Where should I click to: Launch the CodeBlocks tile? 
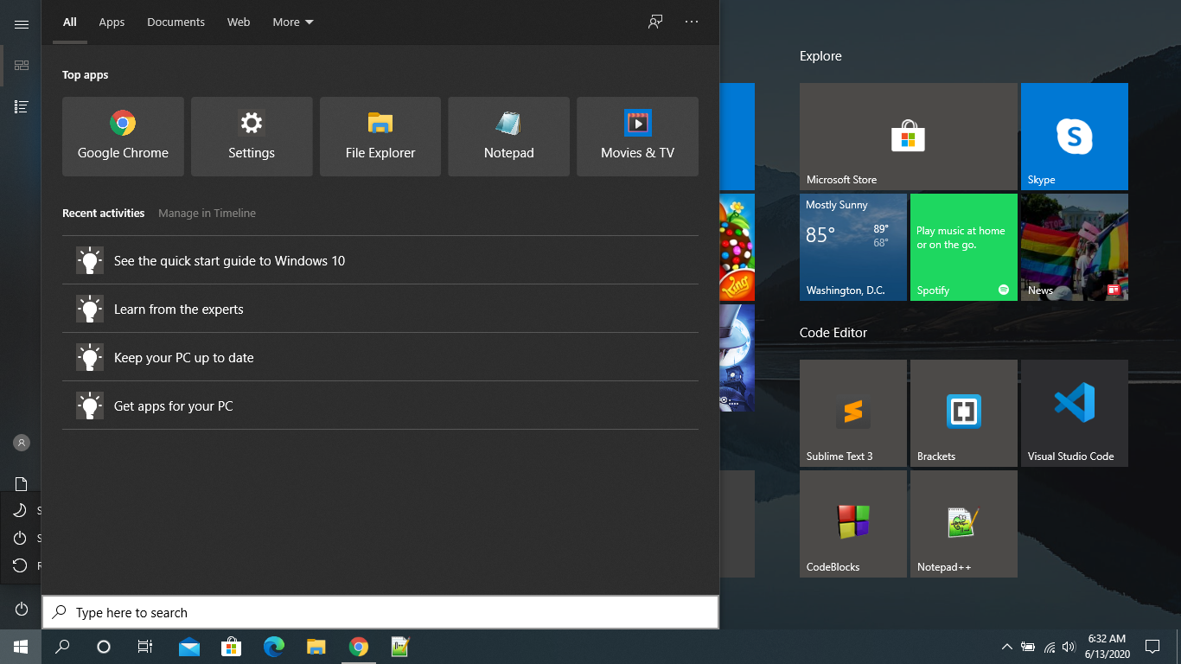click(x=853, y=524)
